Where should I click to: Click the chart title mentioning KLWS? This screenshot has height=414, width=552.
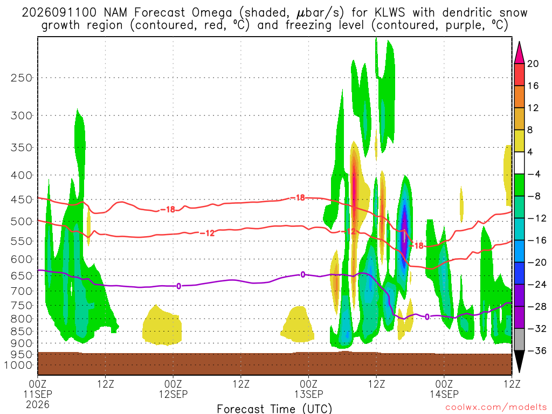pyautogui.click(x=274, y=19)
